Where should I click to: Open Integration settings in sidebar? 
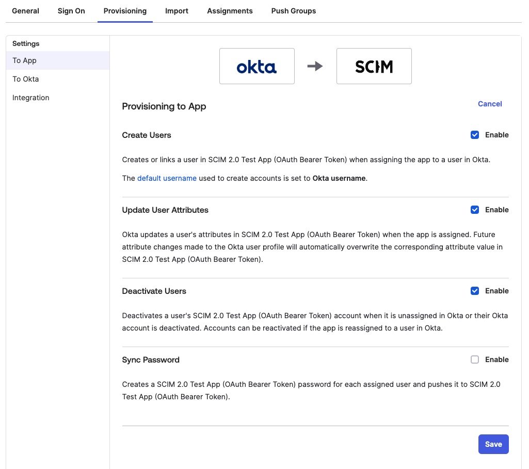31,98
